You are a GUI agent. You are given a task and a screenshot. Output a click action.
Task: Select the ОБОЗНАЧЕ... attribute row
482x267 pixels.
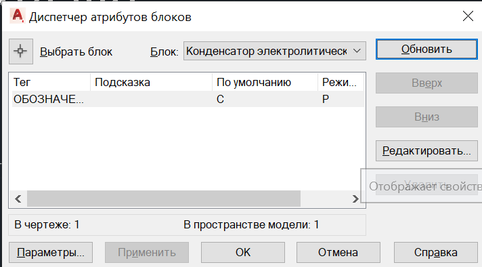(188, 99)
